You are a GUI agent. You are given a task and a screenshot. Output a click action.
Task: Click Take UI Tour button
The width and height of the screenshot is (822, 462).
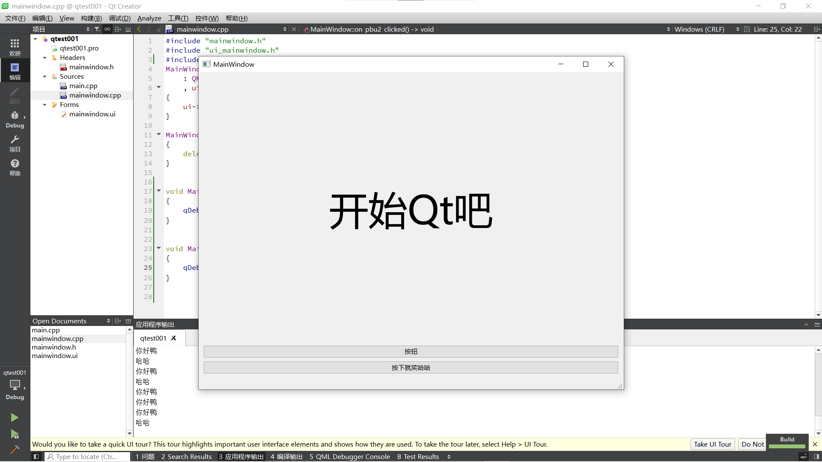[x=712, y=444]
